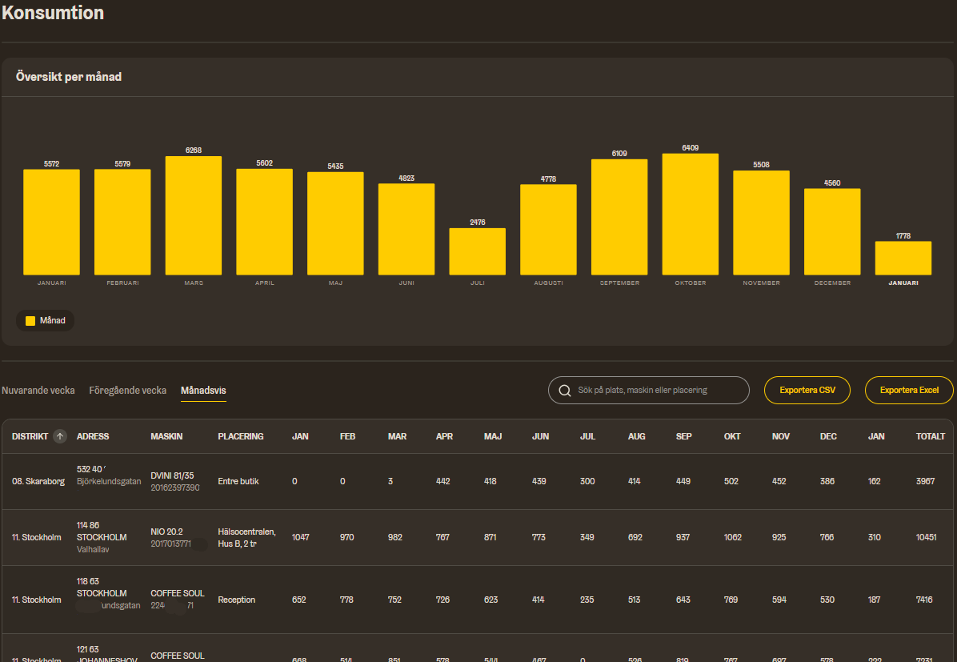Viewport: 957px width, 662px height.
Task: Select the Oktober bar with value 6409
Action: pos(690,215)
